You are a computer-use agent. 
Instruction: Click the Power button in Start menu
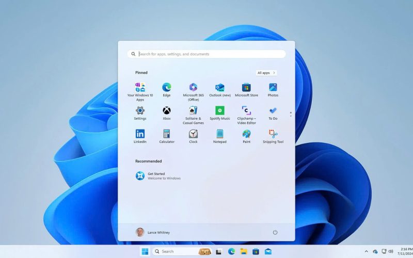275,232
